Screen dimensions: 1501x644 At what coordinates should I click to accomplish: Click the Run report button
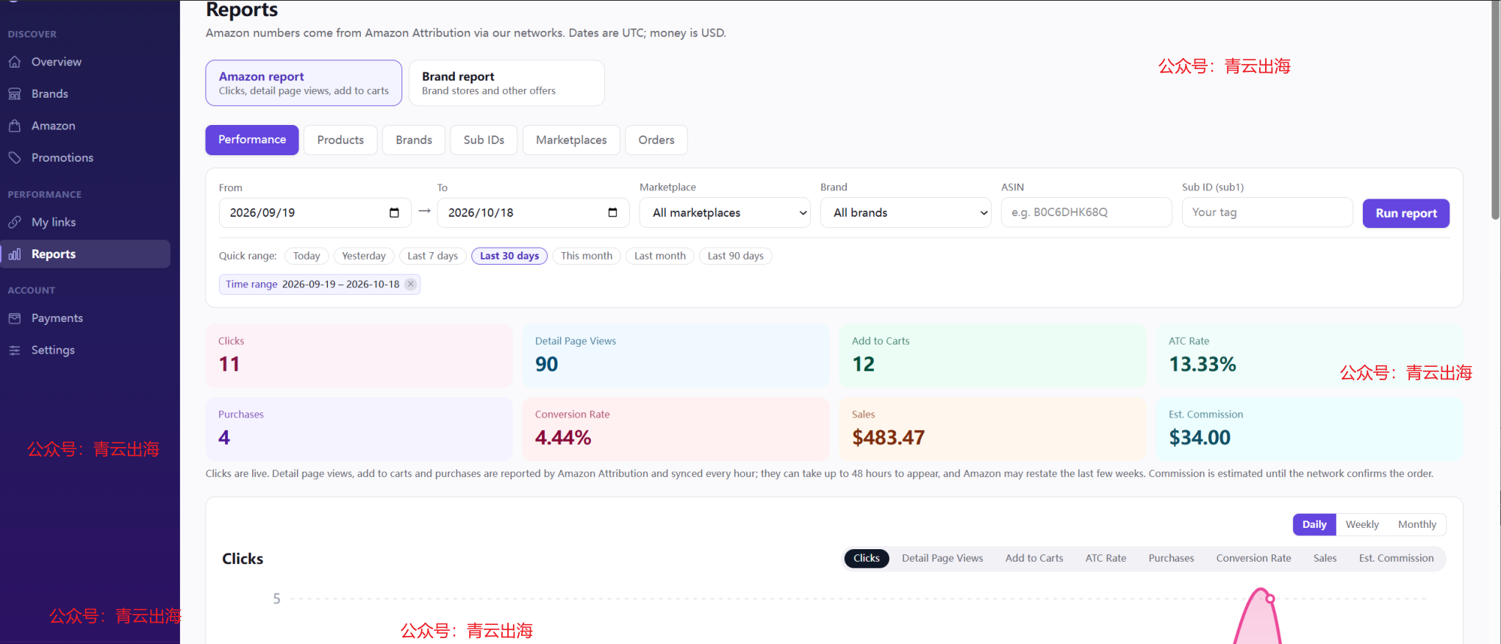(x=1406, y=213)
